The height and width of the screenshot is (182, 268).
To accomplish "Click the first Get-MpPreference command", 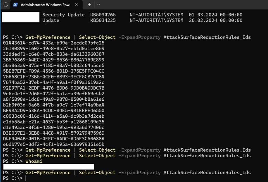I will (48, 37).
